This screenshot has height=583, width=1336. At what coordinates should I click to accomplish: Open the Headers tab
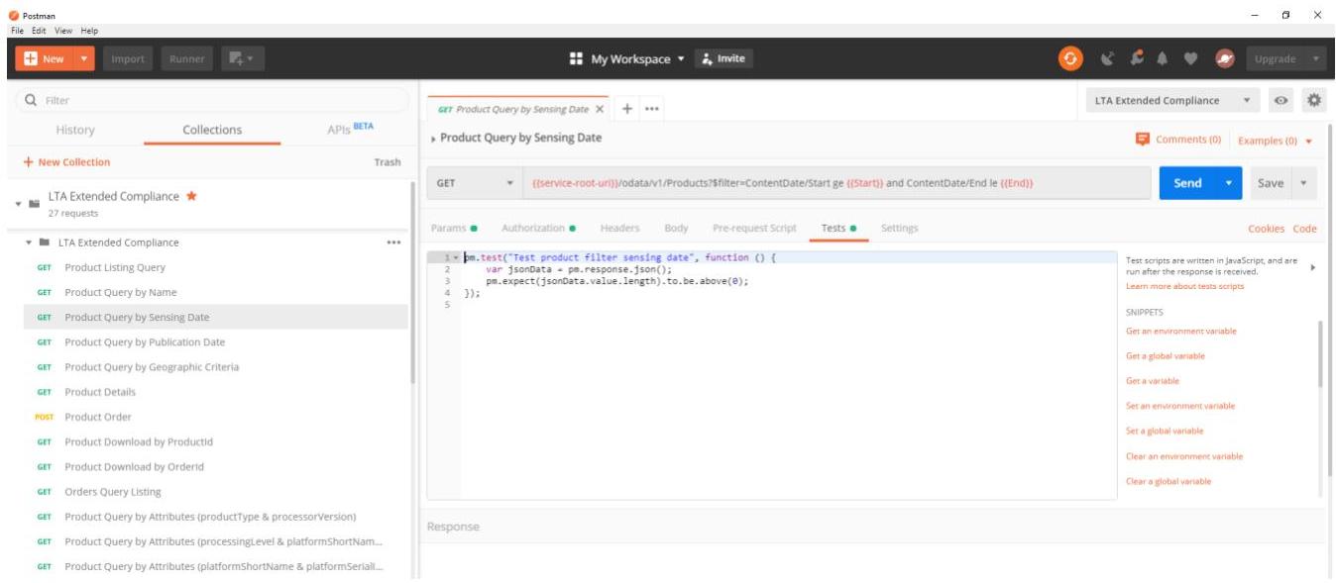coord(619,228)
